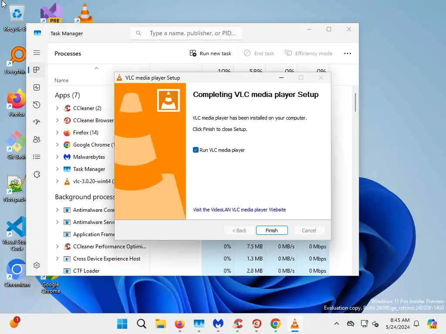Open Firefox desktop shortcut
Viewport: 446px width, 334px height.
[16, 103]
